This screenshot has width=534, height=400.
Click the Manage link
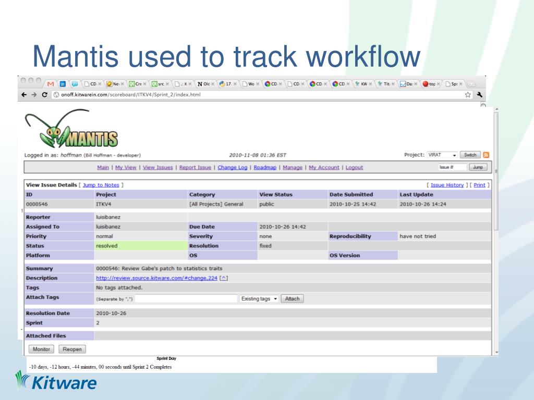(x=293, y=167)
